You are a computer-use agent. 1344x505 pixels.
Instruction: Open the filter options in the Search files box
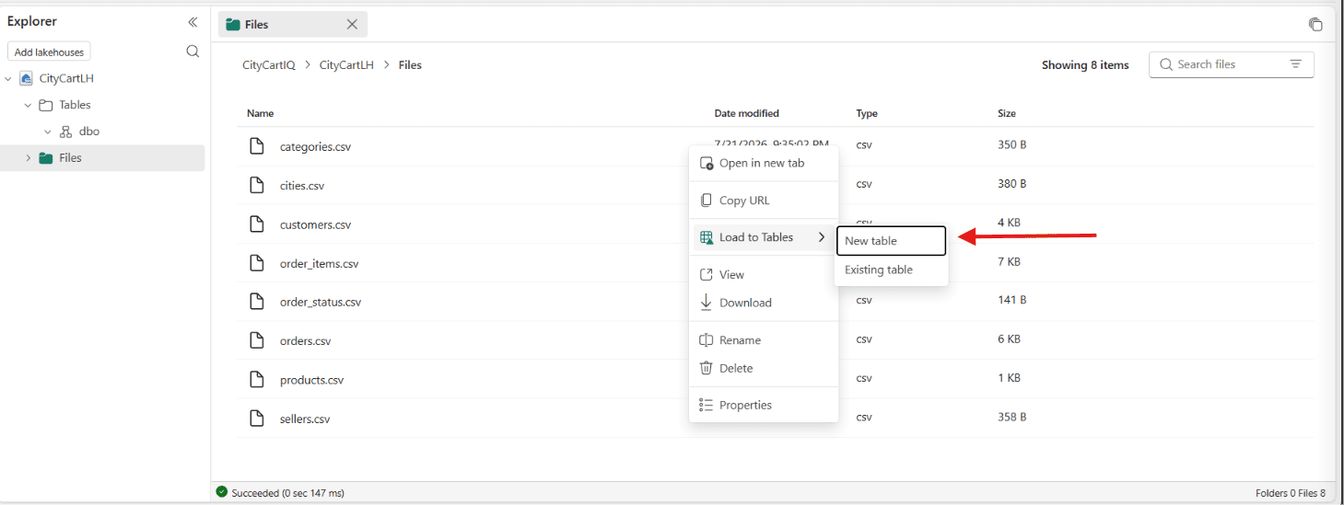(1295, 64)
